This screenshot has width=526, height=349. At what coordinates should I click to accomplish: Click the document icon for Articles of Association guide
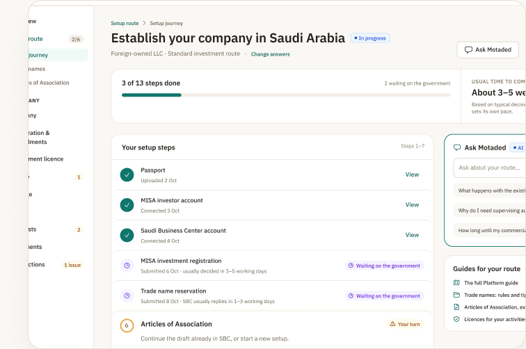(x=456, y=307)
